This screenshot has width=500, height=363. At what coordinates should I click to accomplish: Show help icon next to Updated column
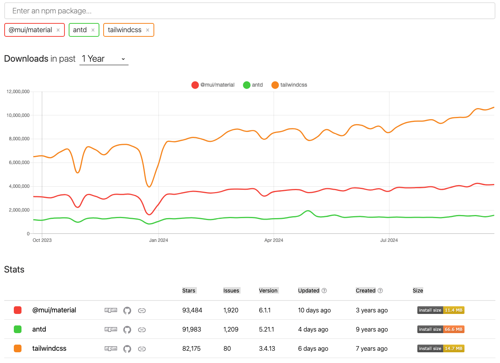324,291
